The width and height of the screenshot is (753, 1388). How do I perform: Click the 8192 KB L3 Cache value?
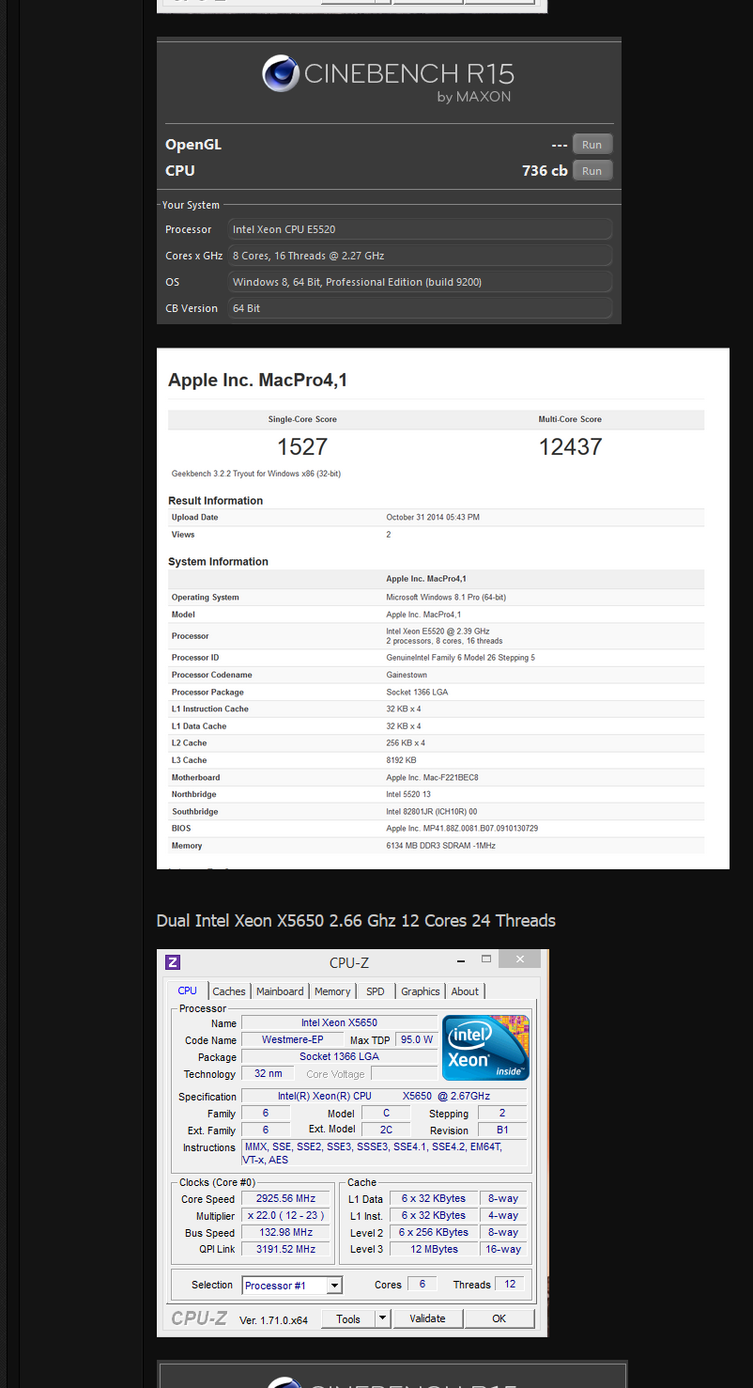(402, 760)
